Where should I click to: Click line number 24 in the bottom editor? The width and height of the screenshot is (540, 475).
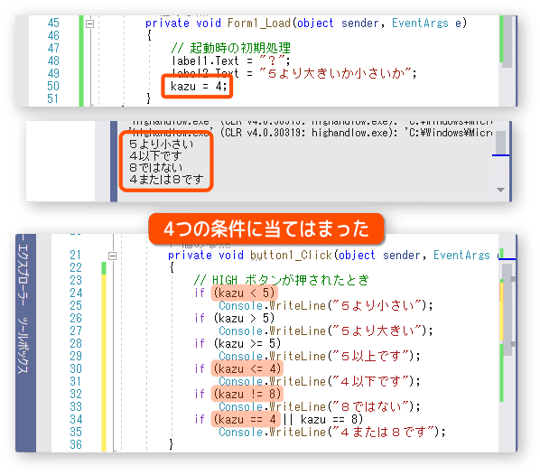point(76,293)
